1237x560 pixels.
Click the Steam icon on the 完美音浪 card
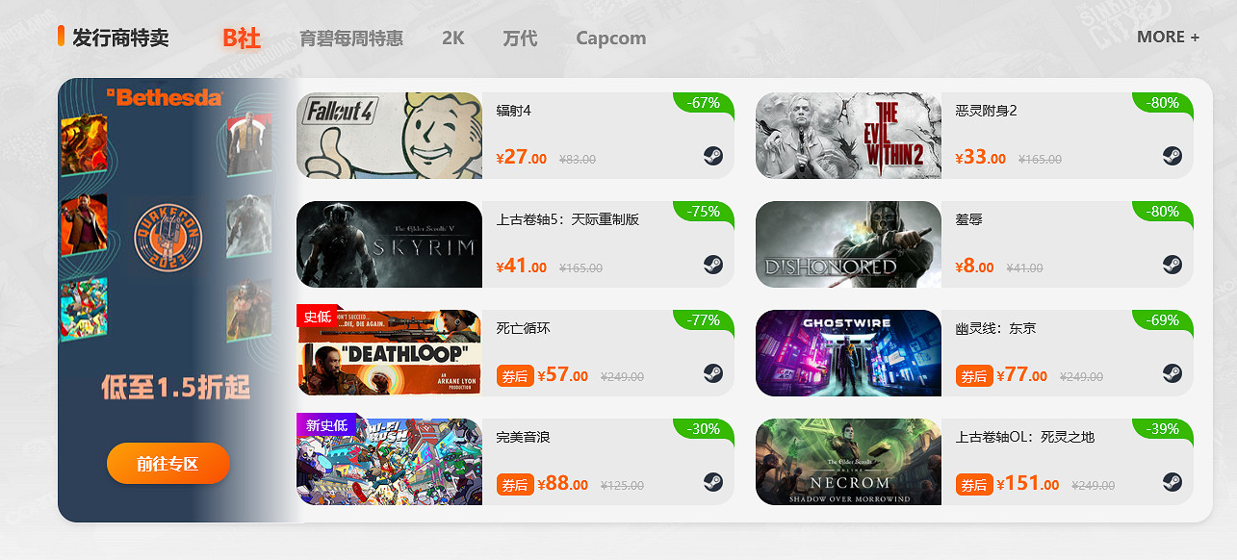tap(712, 482)
